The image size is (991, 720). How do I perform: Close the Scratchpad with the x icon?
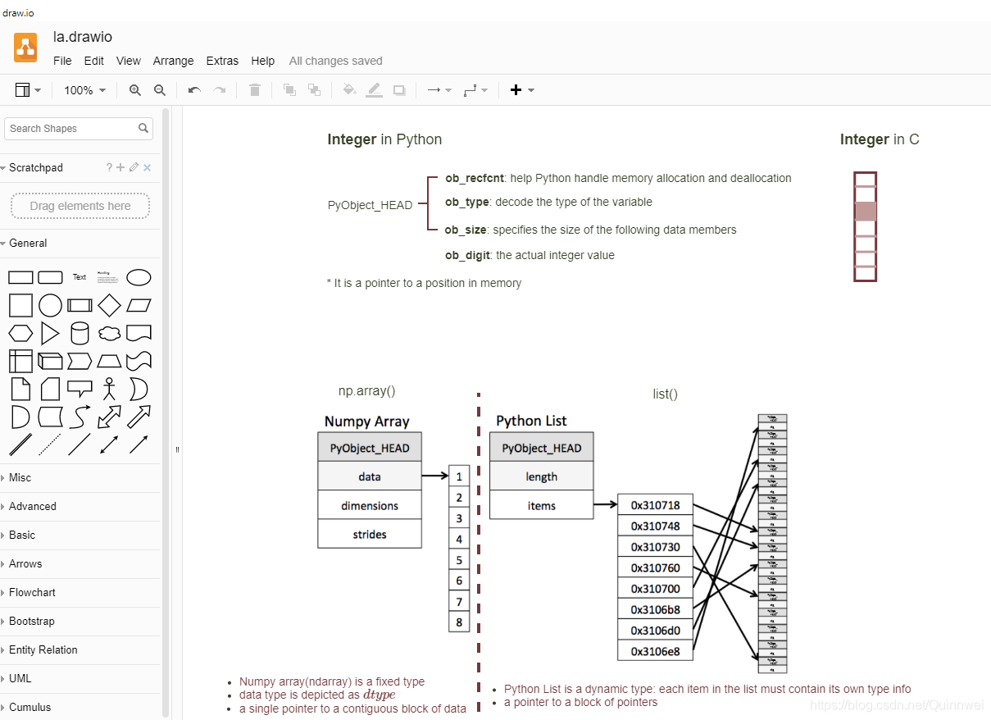[148, 167]
